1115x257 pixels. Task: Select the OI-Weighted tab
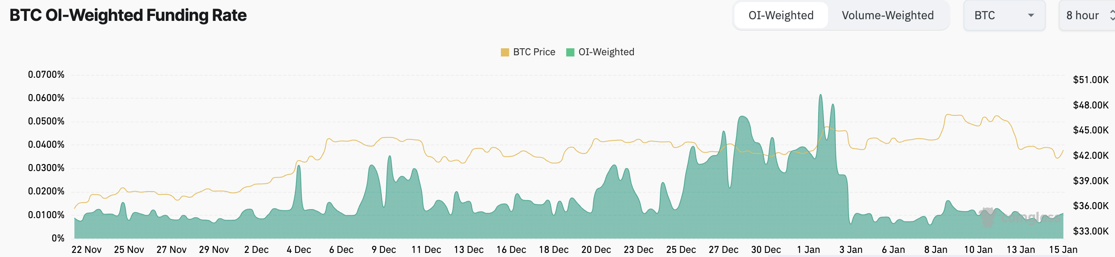780,16
